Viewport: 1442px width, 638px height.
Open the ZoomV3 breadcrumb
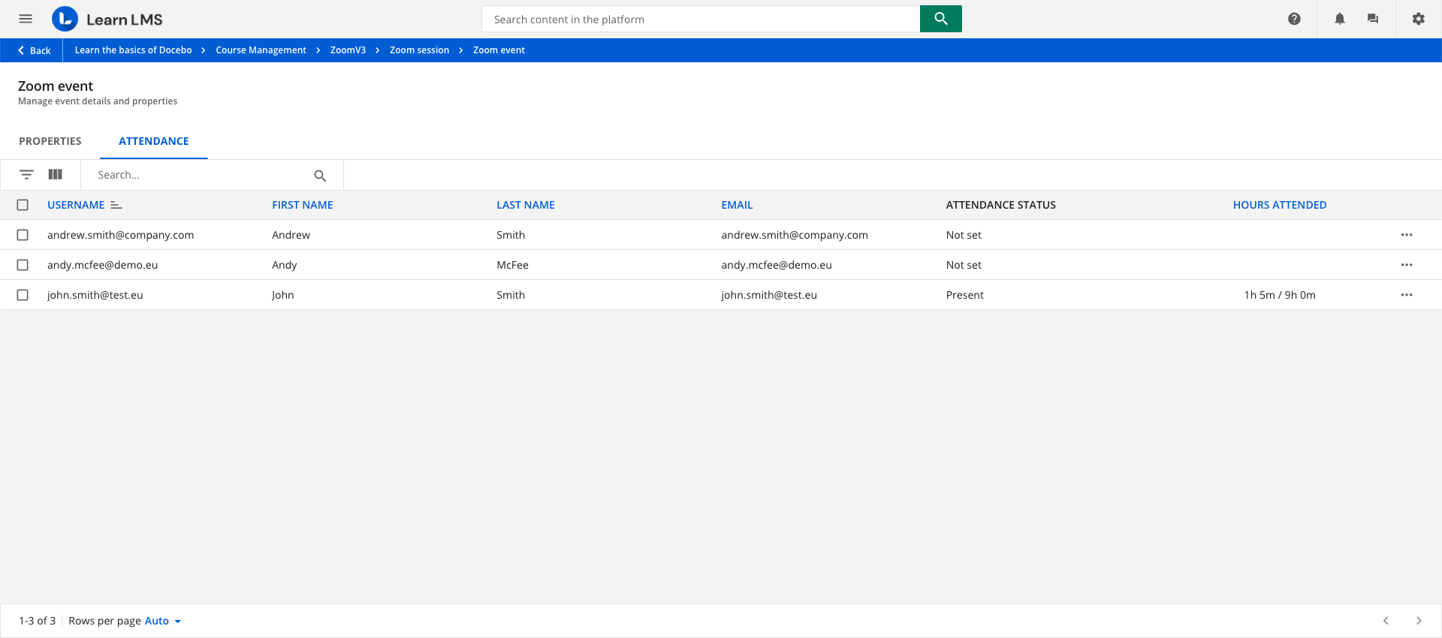pyautogui.click(x=348, y=50)
